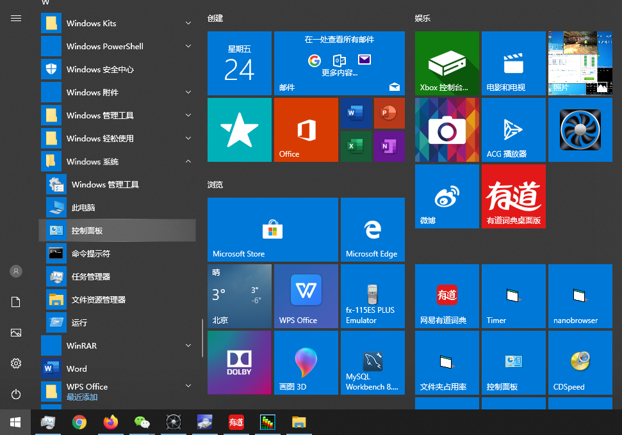
Task: Open the 微博 tile
Action: click(x=447, y=196)
